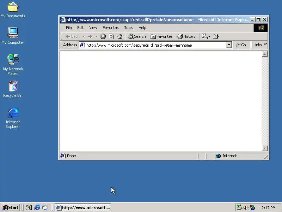
Task: Minimize the Internet Explorer window
Action: point(252,20)
